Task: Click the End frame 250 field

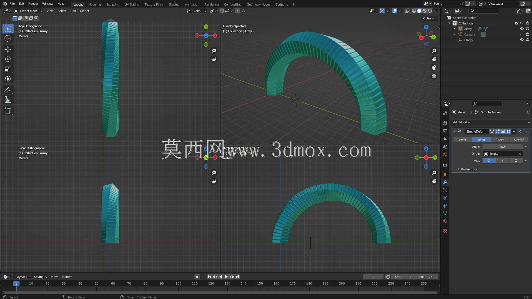Action: click(x=427, y=277)
